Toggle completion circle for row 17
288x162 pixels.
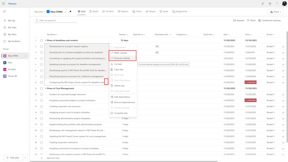coord(42,137)
